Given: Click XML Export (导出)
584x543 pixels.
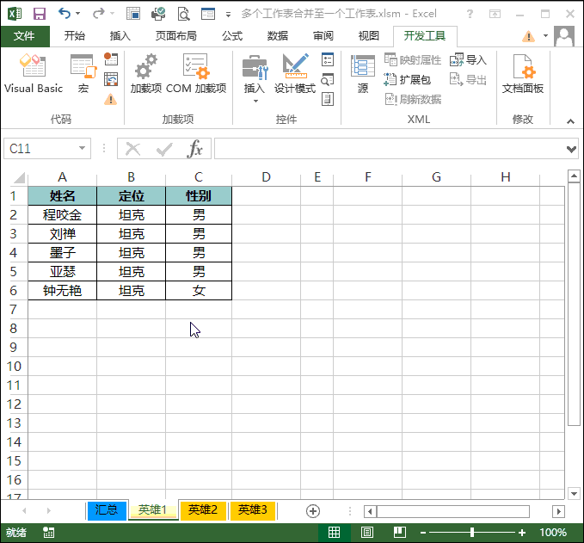Looking at the screenshot, I should point(468,79).
